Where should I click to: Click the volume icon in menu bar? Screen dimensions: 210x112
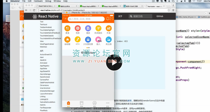185,1
